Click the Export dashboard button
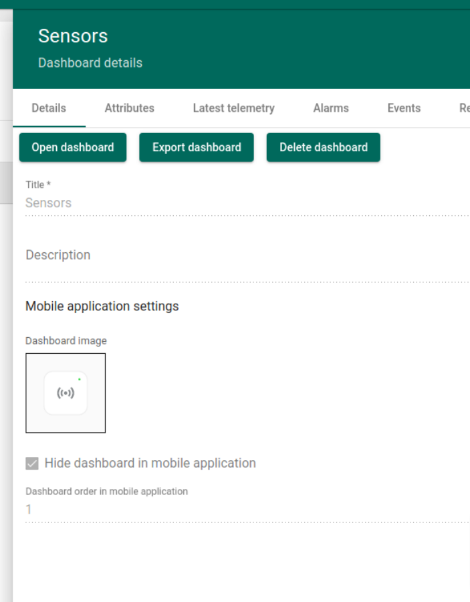 click(197, 147)
